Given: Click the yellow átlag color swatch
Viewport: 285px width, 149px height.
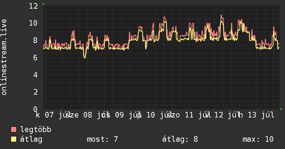Looking at the screenshot, I should click(x=13, y=139).
